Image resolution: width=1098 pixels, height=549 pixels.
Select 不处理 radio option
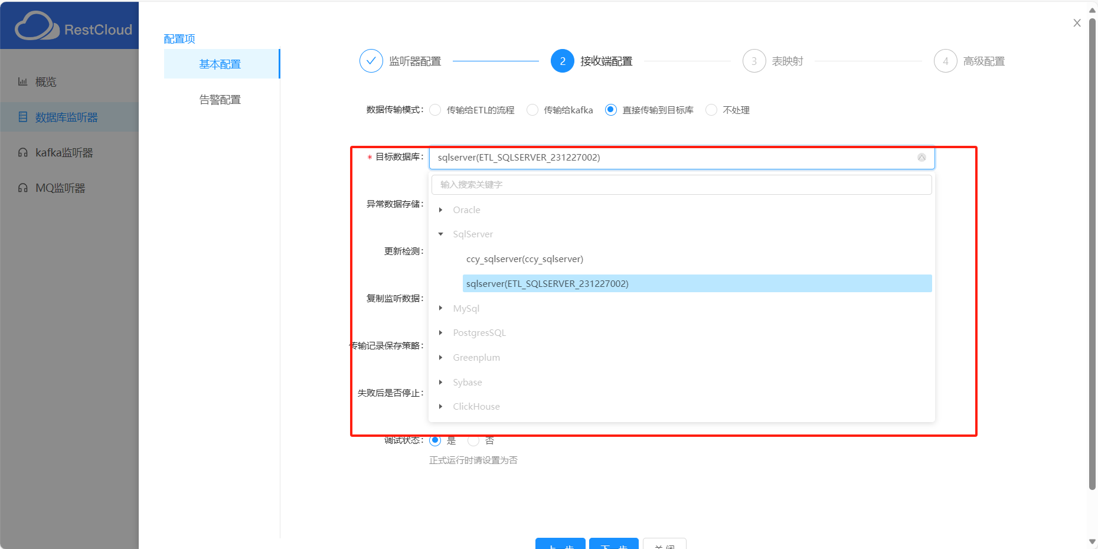pyautogui.click(x=711, y=110)
